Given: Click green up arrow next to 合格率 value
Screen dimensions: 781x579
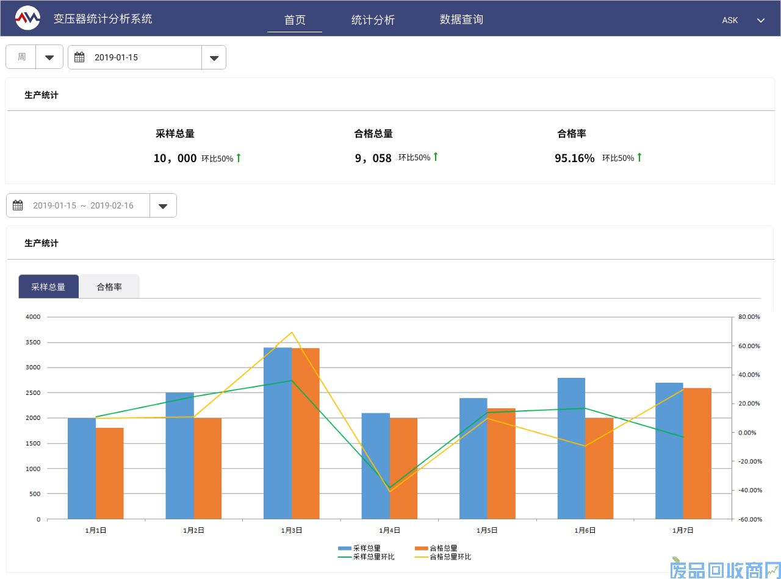Looking at the screenshot, I should click(x=639, y=157).
